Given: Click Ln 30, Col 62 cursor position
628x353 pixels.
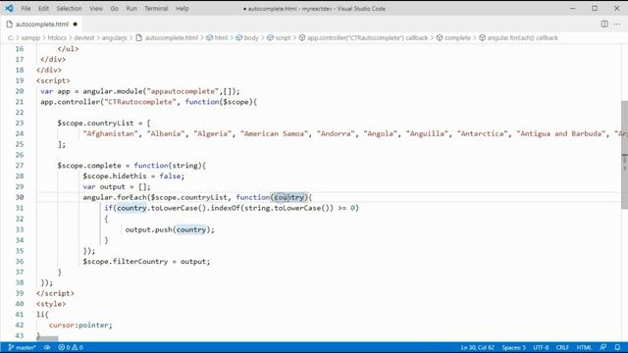Looking at the screenshot, I should coord(478,347).
